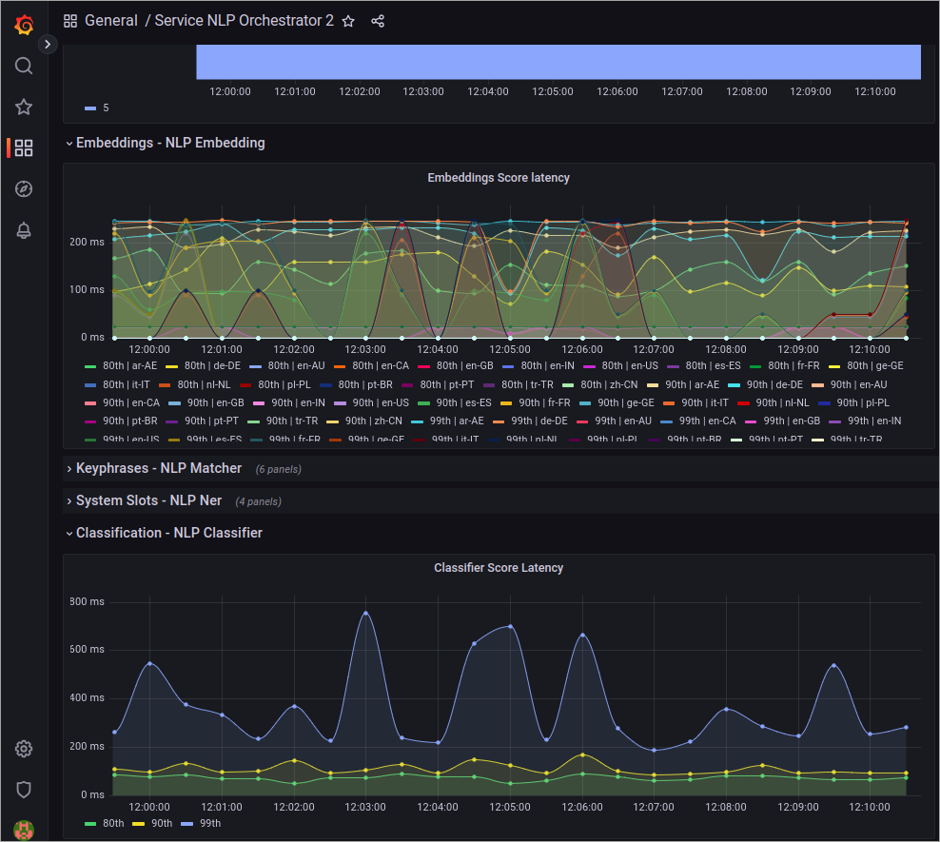Toggle the 80th series in Classifier legend

click(x=113, y=823)
